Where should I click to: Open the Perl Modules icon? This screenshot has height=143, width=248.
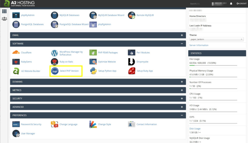pos(132,53)
